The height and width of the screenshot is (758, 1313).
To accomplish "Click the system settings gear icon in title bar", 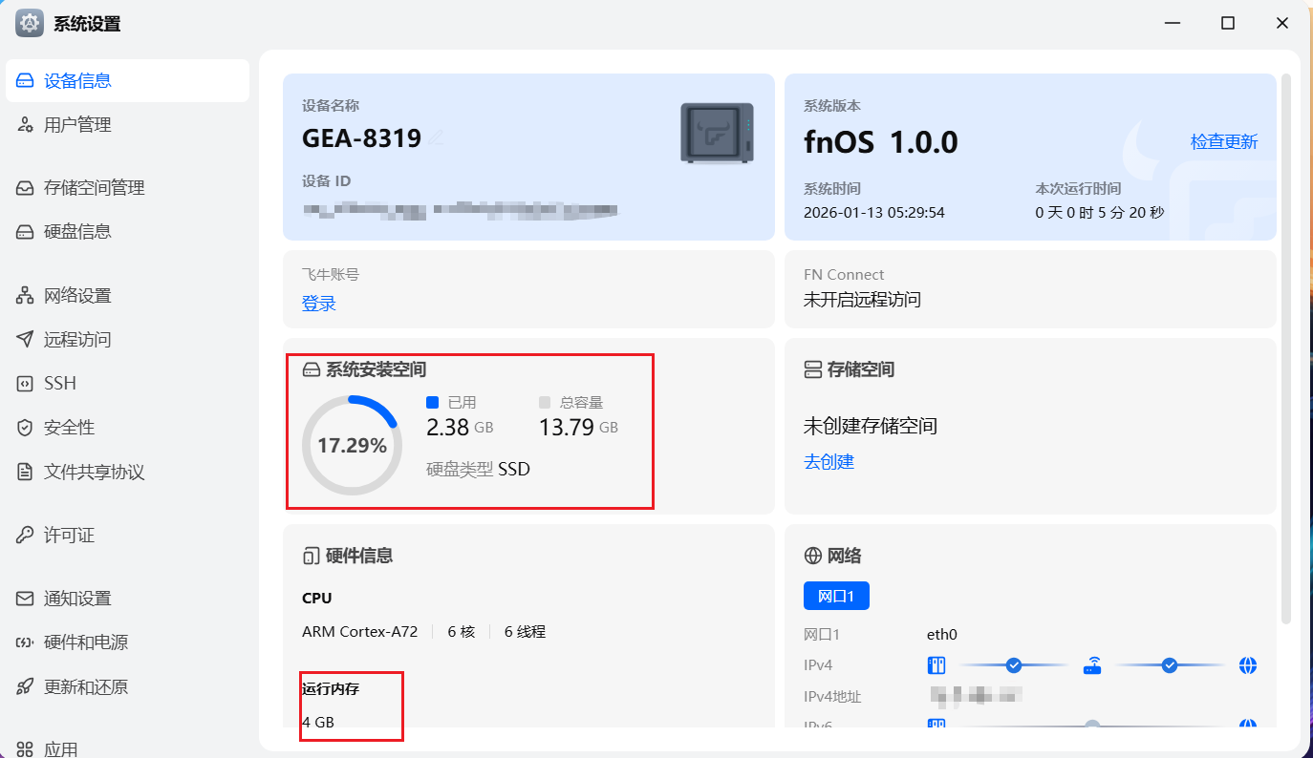I will (x=29, y=24).
